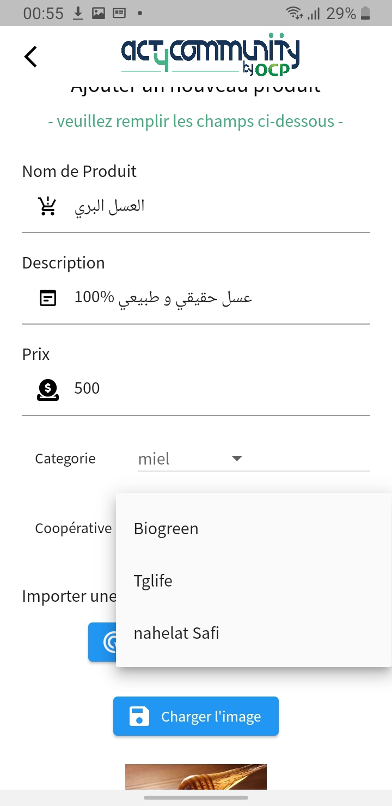Click the Act4Community logo
This screenshot has height=806, width=392.
209,54
